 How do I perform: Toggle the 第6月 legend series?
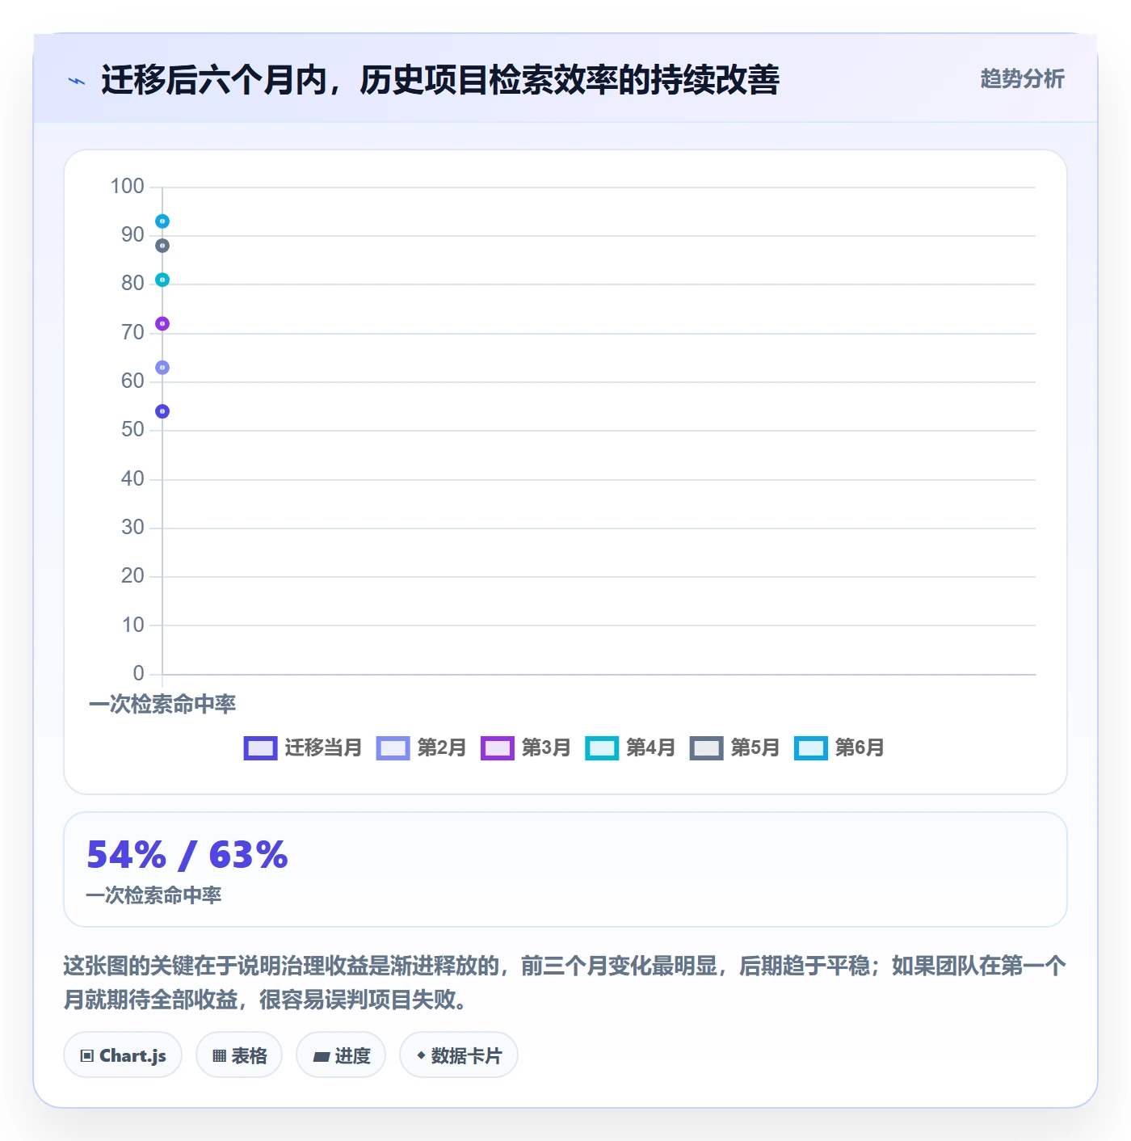[839, 747]
